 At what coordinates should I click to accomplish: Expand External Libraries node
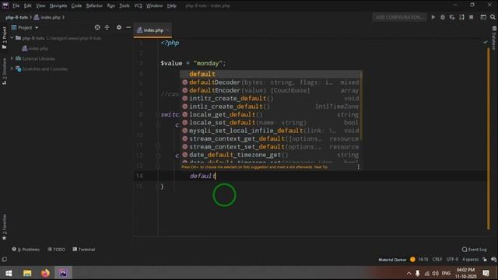pyautogui.click(x=12, y=58)
